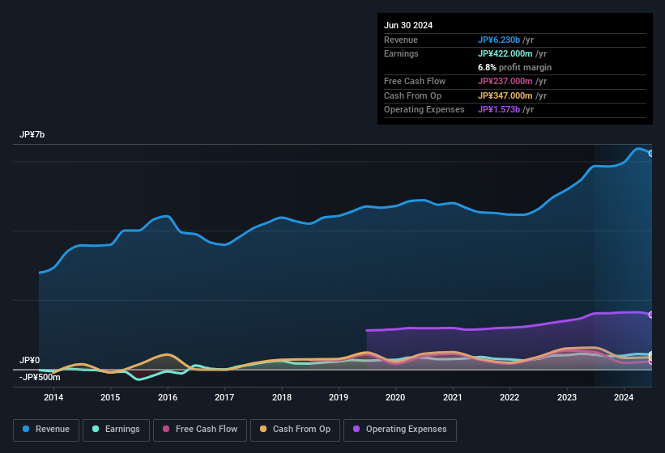Click the purple Operating Expenses dot
This screenshot has height=453, width=665.
pos(356,430)
